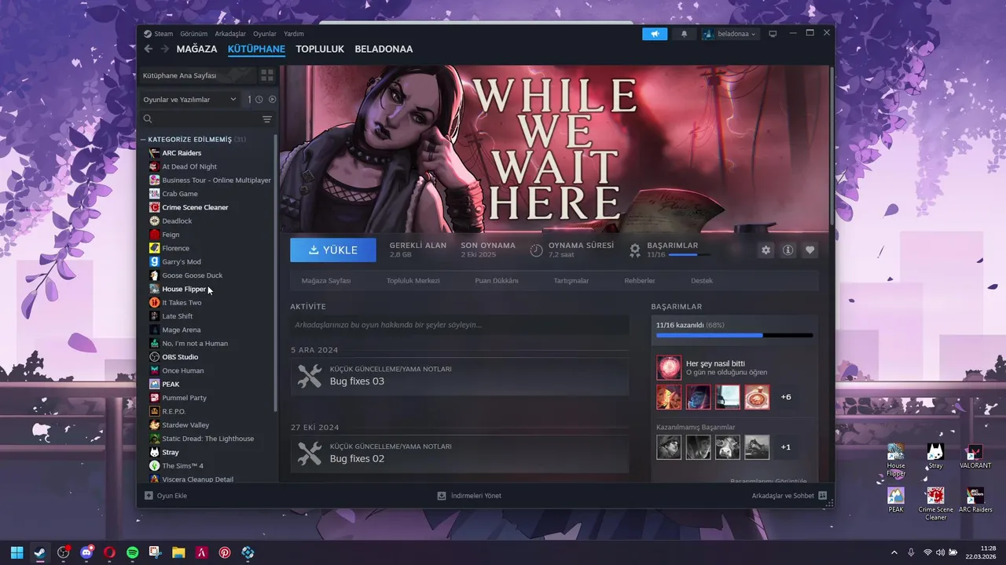Screen dimensions: 1006x565
Task: Switch library to grid collections view
Action: tap(267, 75)
